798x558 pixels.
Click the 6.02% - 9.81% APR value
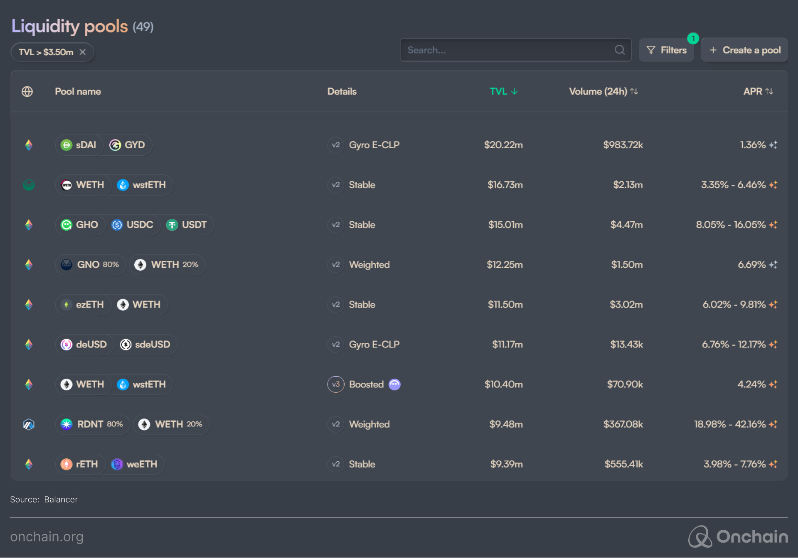tap(734, 304)
